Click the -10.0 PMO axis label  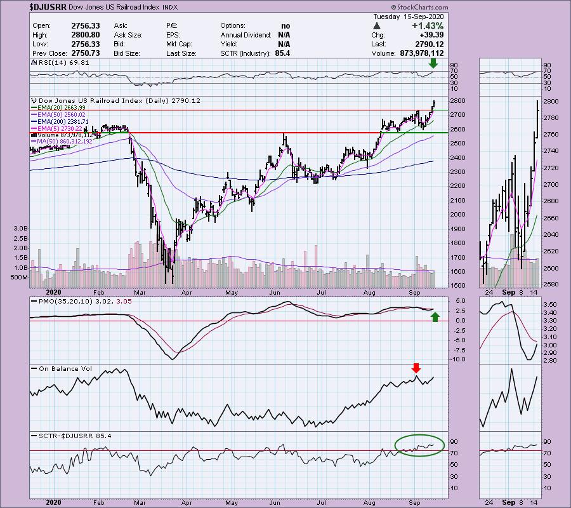(x=458, y=359)
